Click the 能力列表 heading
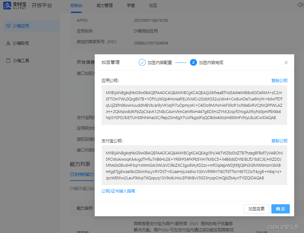The height and width of the screenshot is (233, 304). click(x=80, y=164)
